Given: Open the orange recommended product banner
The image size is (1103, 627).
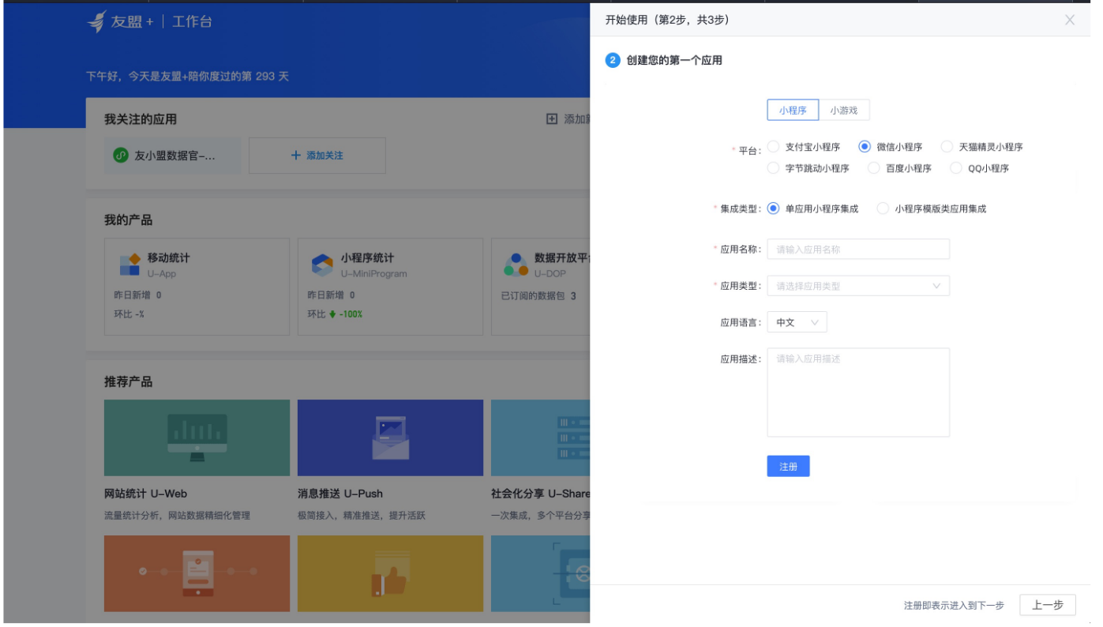Looking at the screenshot, I should click(x=197, y=573).
